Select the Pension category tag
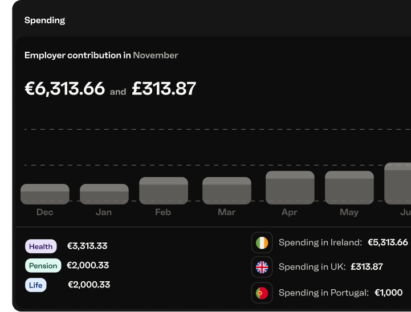The width and height of the screenshot is (411, 312). pyautogui.click(x=43, y=265)
